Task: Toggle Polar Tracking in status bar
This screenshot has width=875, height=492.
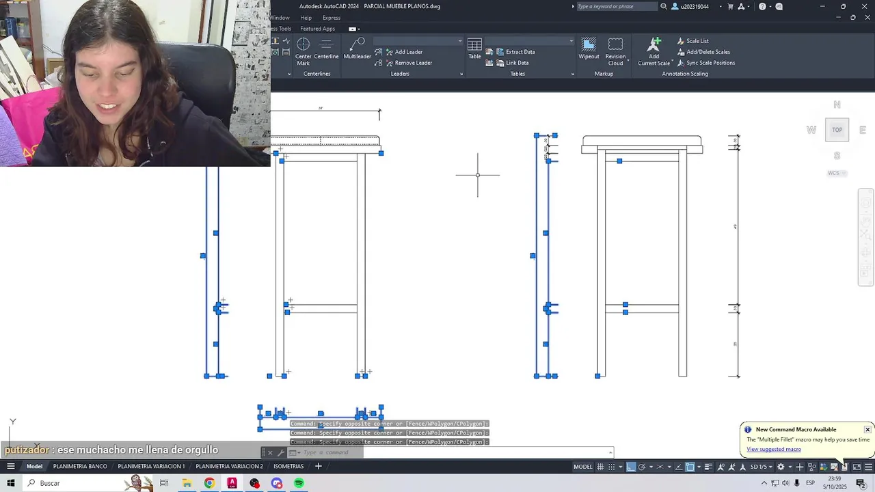Action: (x=642, y=467)
